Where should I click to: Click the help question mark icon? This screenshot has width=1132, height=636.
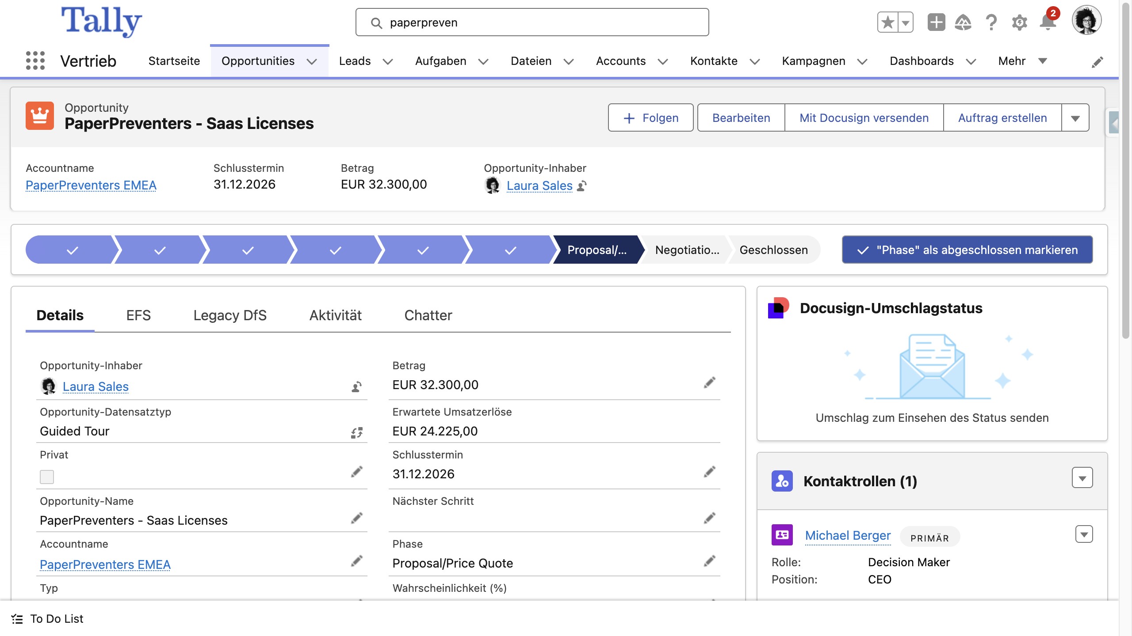pyautogui.click(x=991, y=22)
